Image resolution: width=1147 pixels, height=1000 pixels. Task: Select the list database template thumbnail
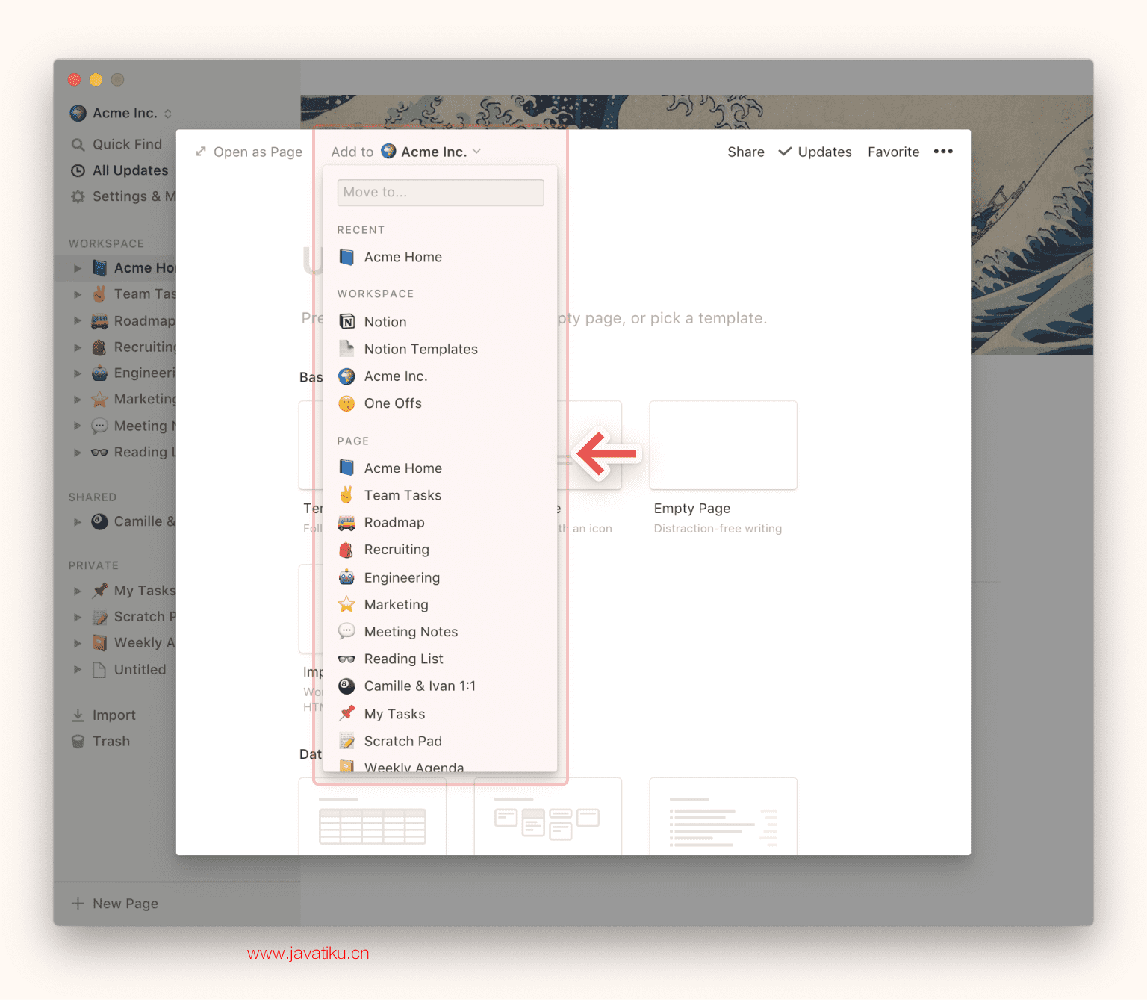(x=723, y=816)
